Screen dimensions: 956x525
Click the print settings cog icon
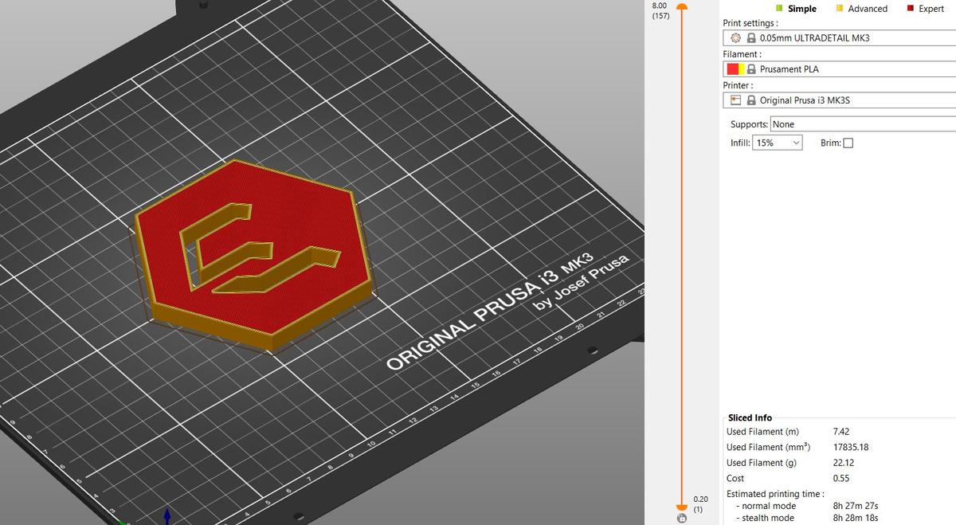point(736,38)
